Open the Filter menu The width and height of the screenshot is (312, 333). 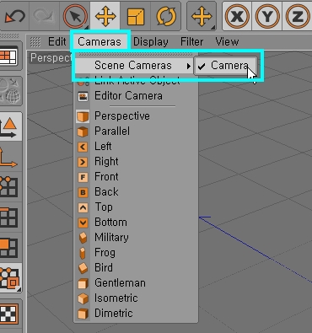pyautogui.click(x=191, y=42)
